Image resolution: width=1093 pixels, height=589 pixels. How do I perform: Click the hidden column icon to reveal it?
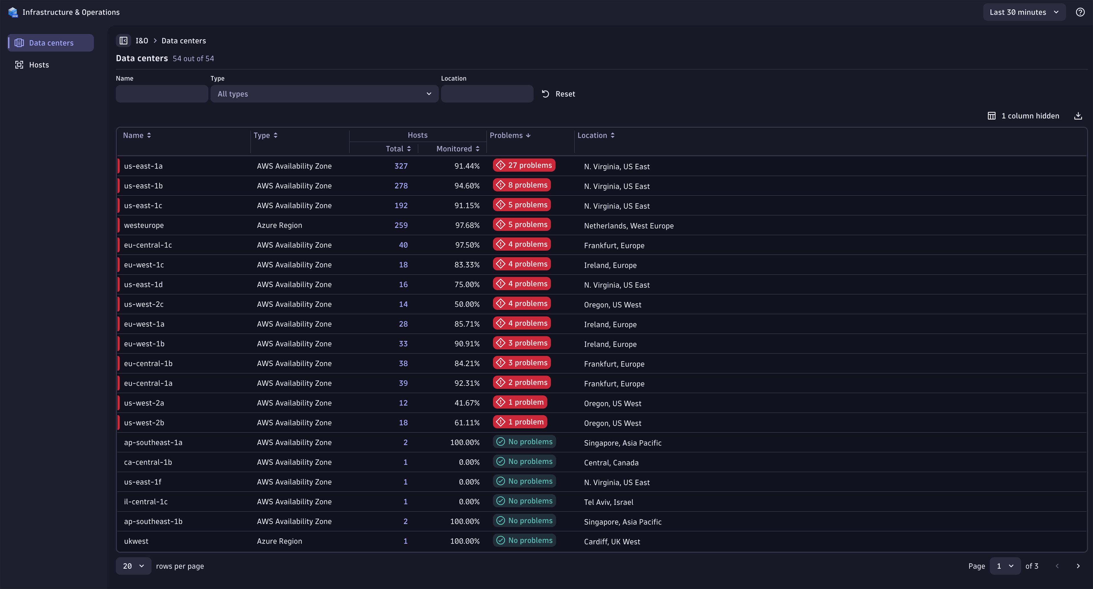(x=991, y=116)
